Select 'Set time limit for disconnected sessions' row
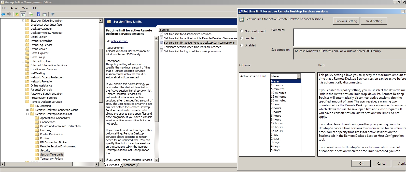The image size is (406, 172). pos(188,34)
